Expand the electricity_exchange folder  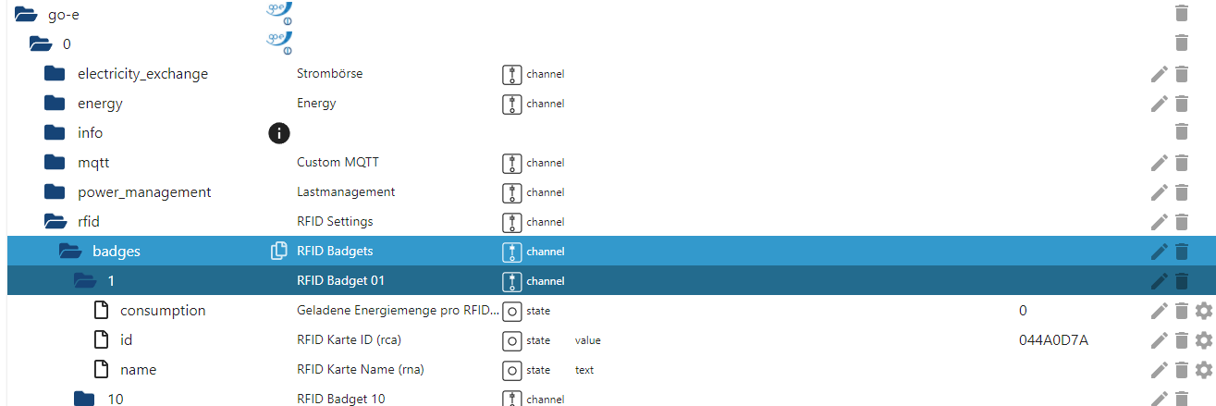pyautogui.click(x=55, y=74)
